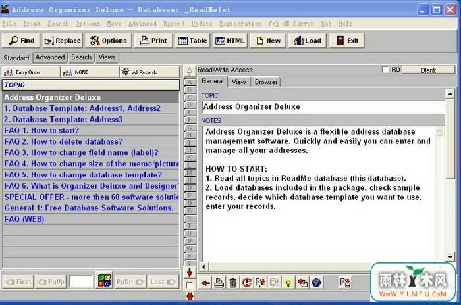The height and width of the screenshot is (305, 461).
Task: Click the Find magnifier toolbar button
Action: [x=21, y=41]
